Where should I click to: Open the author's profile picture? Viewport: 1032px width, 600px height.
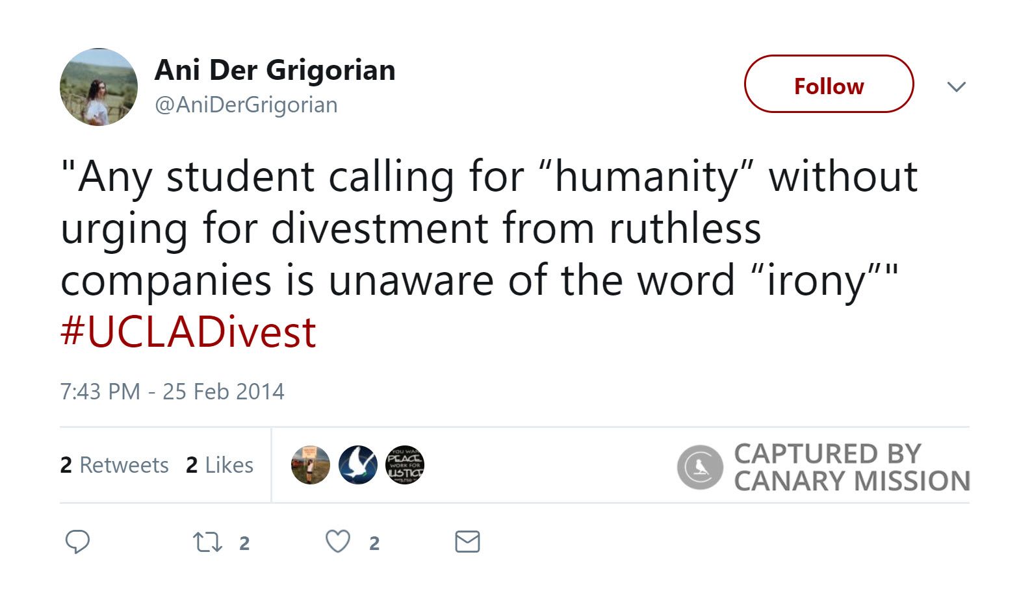(99, 87)
